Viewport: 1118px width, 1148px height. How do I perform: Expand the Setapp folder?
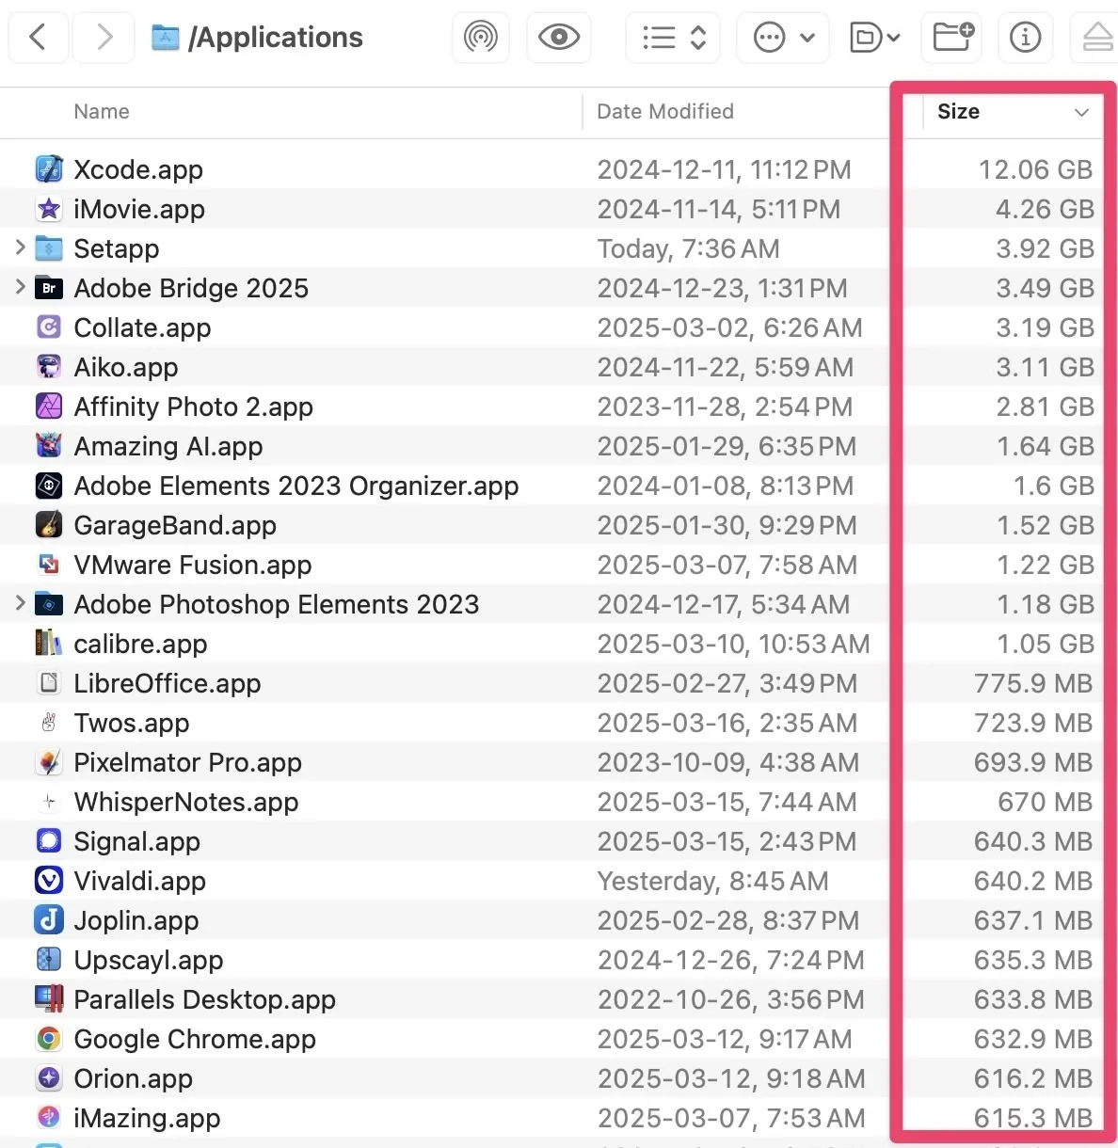click(x=20, y=247)
